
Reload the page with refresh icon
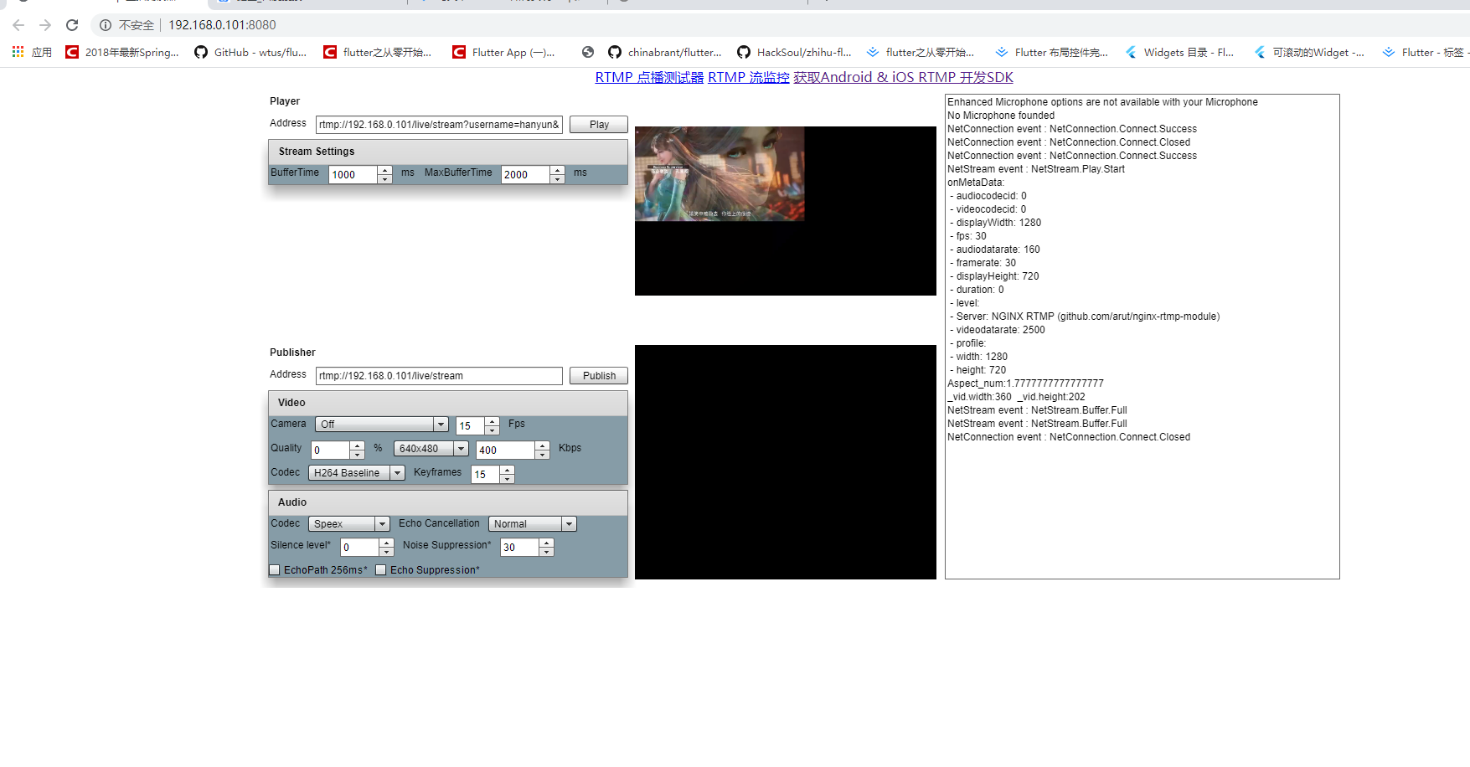[72, 25]
